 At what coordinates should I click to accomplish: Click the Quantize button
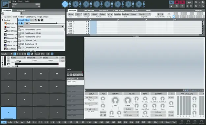click(x=117, y=14)
